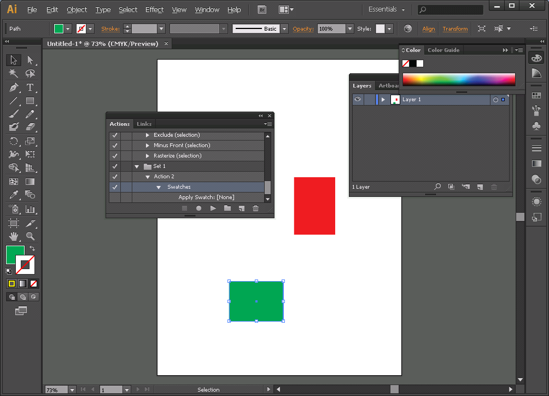Viewport: 549px width, 396px height.
Task: Expand Layer 1 contents
Action: [x=383, y=100]
